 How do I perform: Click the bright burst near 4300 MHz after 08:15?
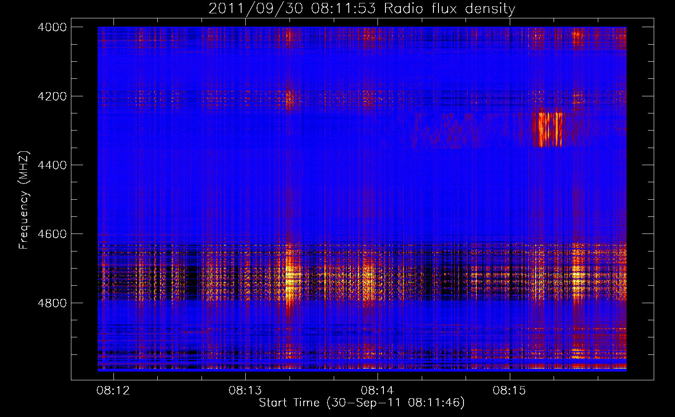(548, 130)
